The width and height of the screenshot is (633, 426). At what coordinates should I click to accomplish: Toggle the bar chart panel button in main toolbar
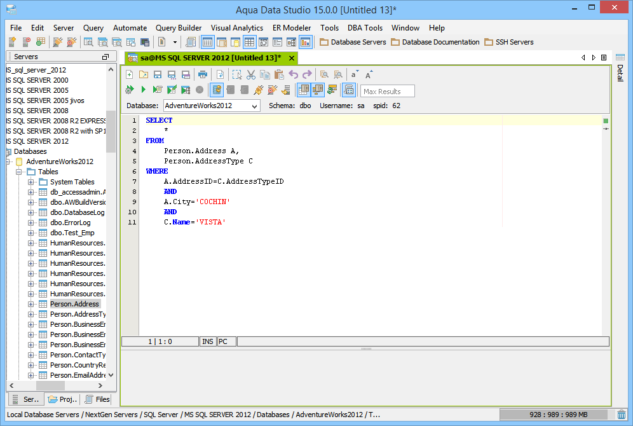click(306, 42)
